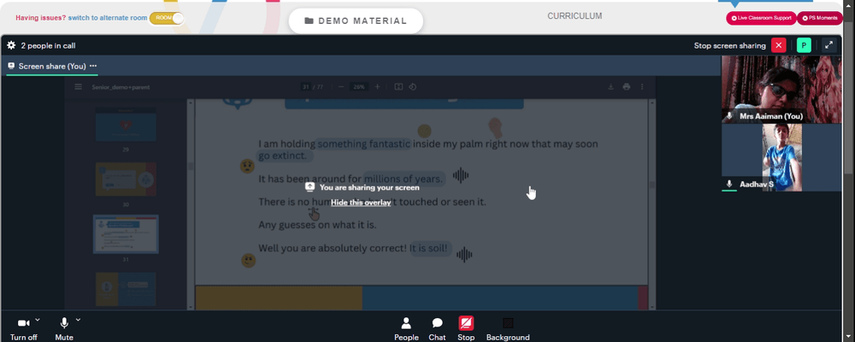Open Background effects option

[x=508, y=329]
